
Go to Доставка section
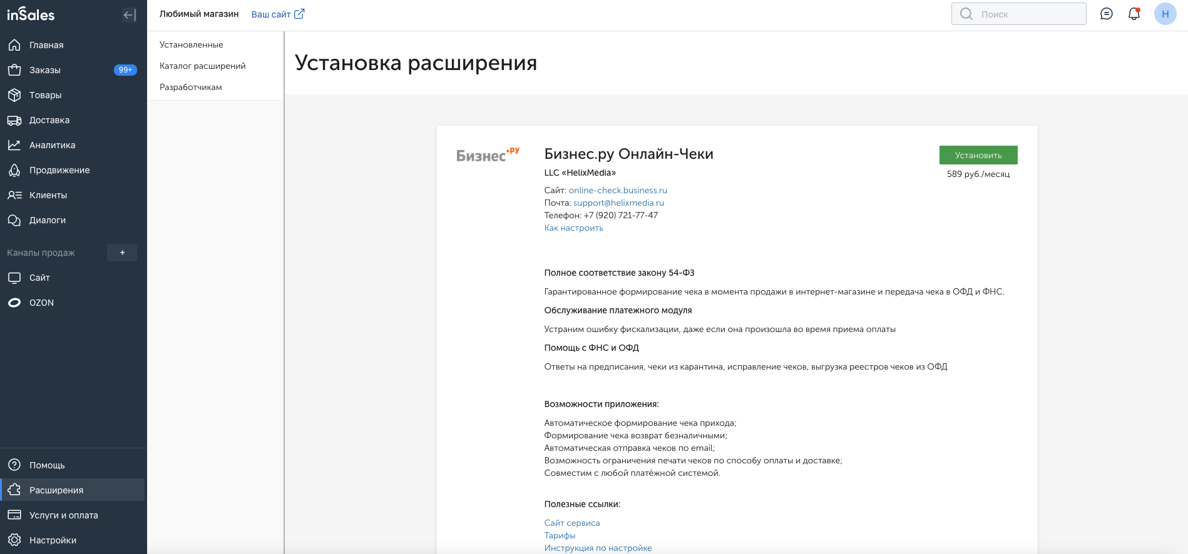73,120
